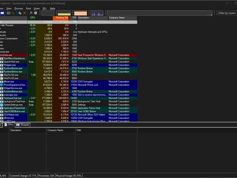The height and width of the screenshot is (178, 237).
Task: Click the lower pane view toolbar icon
Action: click(x=2, y=13)
